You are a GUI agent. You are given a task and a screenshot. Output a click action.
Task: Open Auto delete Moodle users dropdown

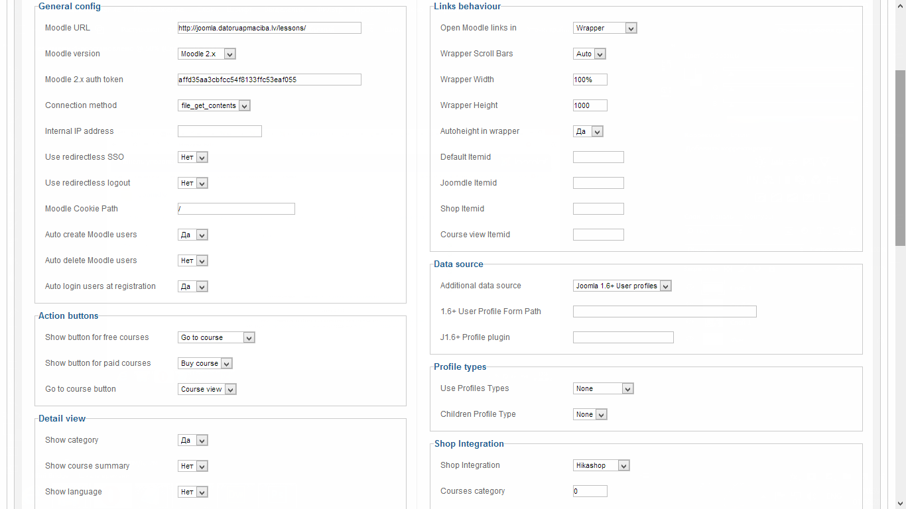click(x=193, y=261)
